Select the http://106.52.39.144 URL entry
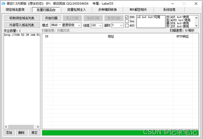 [x=22, y=35]
